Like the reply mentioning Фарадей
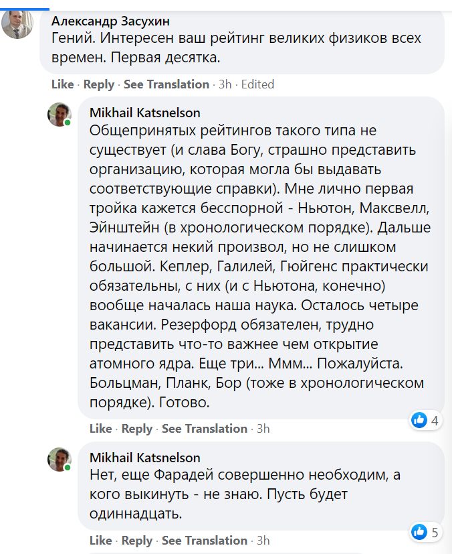Viewport: 452px width, 554px height. pyautogui.click(x=100, y=541)
